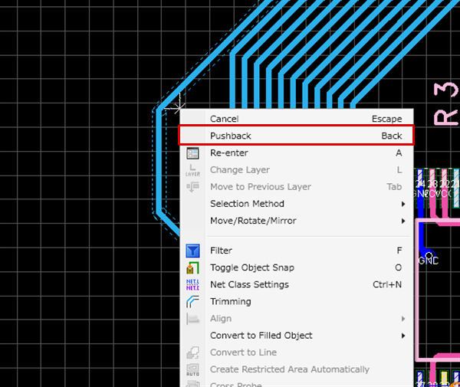Click the blue Filter funnel icon

pos(193,251)
